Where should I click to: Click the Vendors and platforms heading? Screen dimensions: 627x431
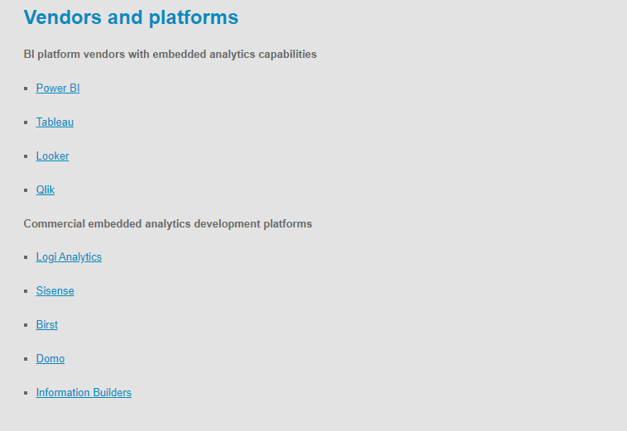[131, 17]
